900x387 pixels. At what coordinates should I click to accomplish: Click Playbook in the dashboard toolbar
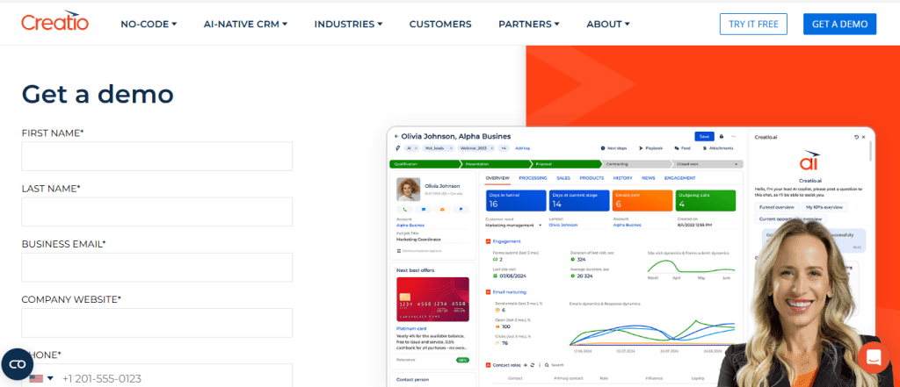[x=650, y=148]
